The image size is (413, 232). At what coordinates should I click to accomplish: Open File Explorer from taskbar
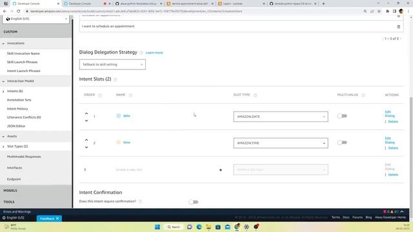[208, 227]
